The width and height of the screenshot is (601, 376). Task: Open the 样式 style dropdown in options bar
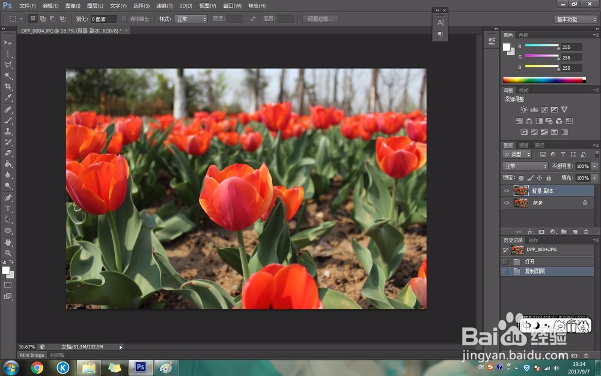[191, 19]
